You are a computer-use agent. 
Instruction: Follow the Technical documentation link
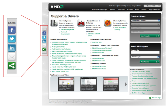(x=65, y=33)
